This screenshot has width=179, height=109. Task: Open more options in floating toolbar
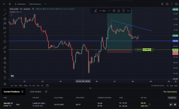coord(128,11)
